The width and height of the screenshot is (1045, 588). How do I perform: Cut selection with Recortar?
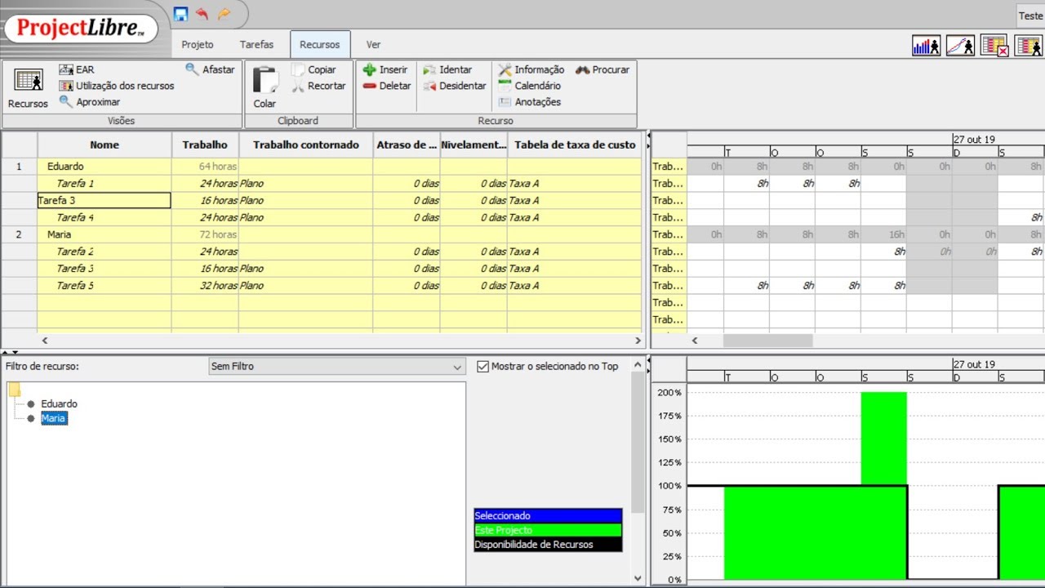click(x=318, y=86)
